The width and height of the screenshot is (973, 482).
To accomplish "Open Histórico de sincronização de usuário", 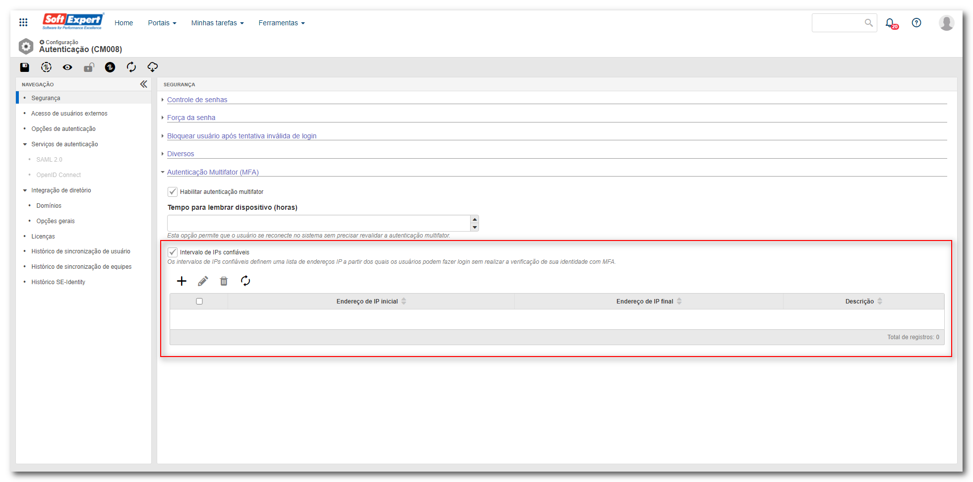I will pos(81,251).
